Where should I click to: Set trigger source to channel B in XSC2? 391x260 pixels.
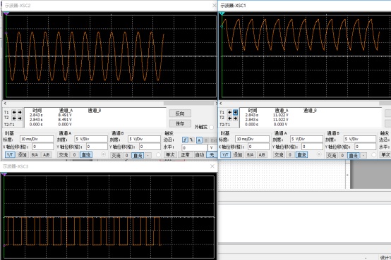tap(206, 140)
